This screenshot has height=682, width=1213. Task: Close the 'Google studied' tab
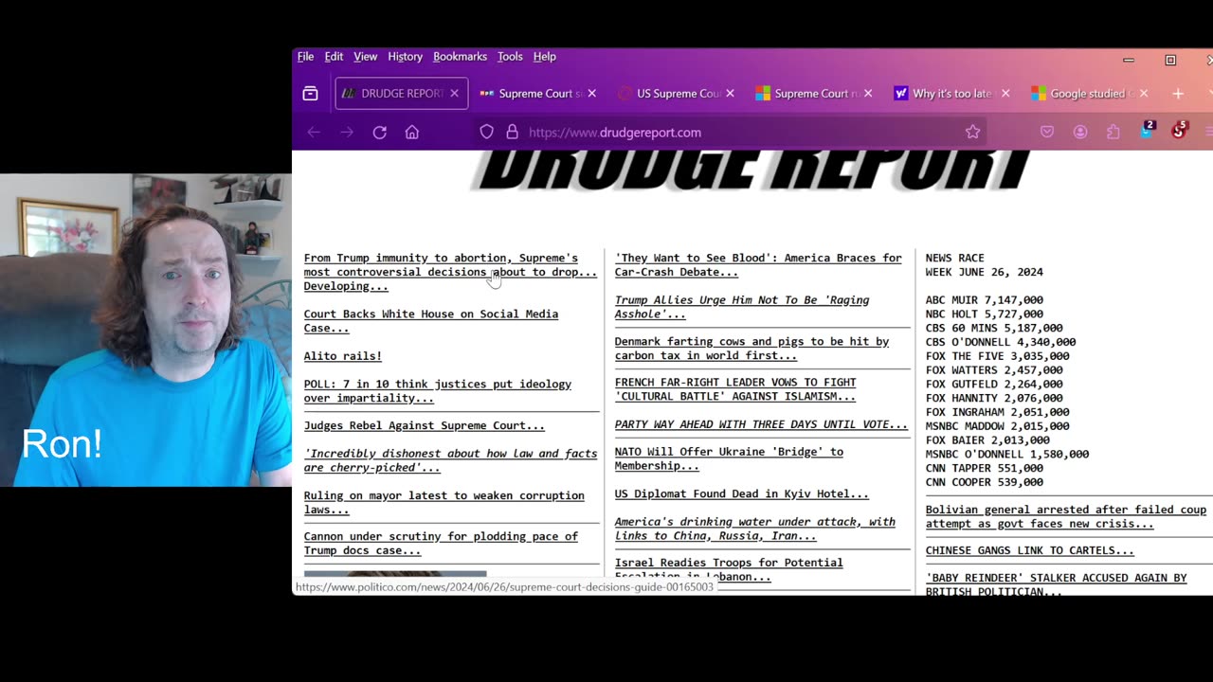pyautogui.click(x=1144, y=94)
